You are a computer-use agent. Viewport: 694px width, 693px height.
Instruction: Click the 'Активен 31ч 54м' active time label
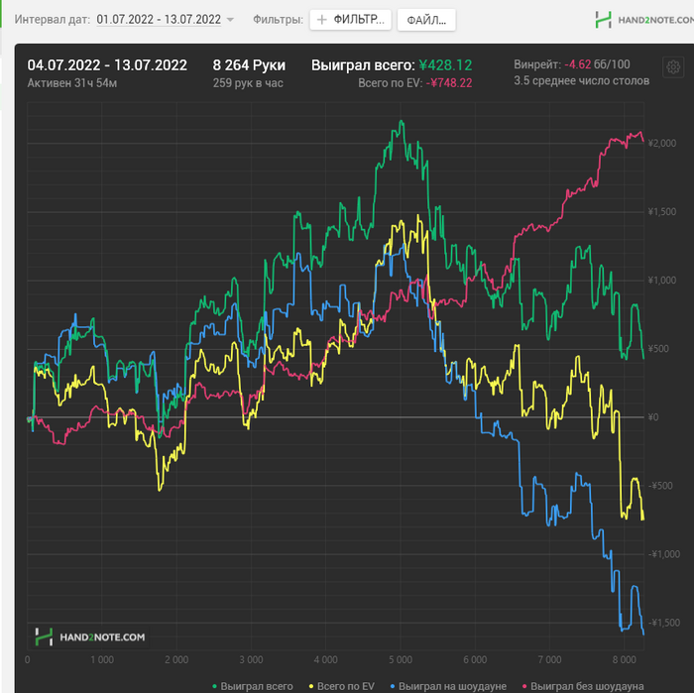point(74,83)
